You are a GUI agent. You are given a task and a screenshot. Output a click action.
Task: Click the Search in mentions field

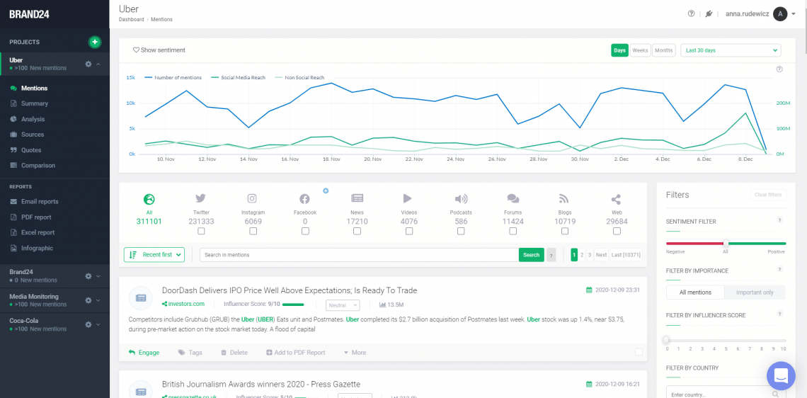point(359,255)
